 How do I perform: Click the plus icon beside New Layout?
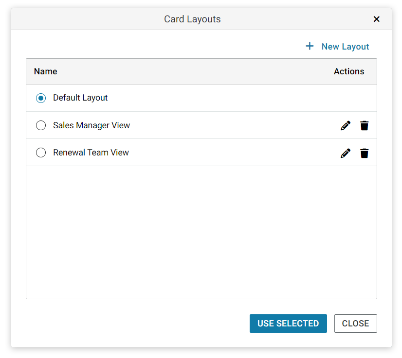tap(310, 46)
